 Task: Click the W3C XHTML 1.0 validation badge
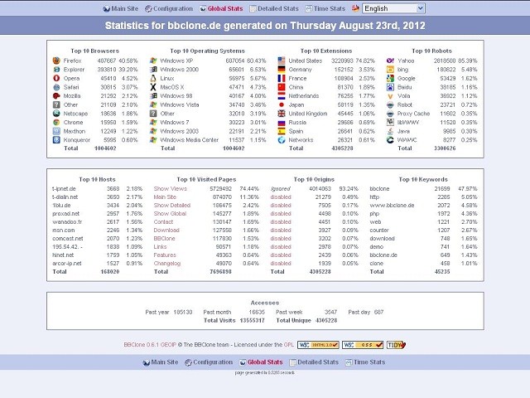tap(318, 345)
